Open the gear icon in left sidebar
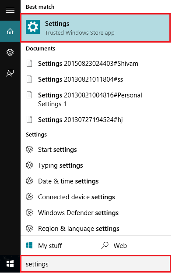This screenshot has width=172, height=273. click(10, 52)
